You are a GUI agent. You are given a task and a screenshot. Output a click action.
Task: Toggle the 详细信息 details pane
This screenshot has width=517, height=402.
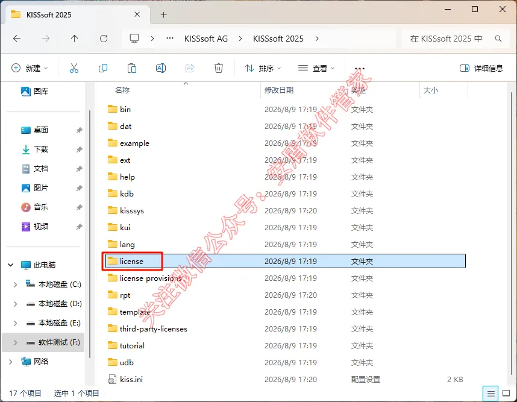(481, 68)
